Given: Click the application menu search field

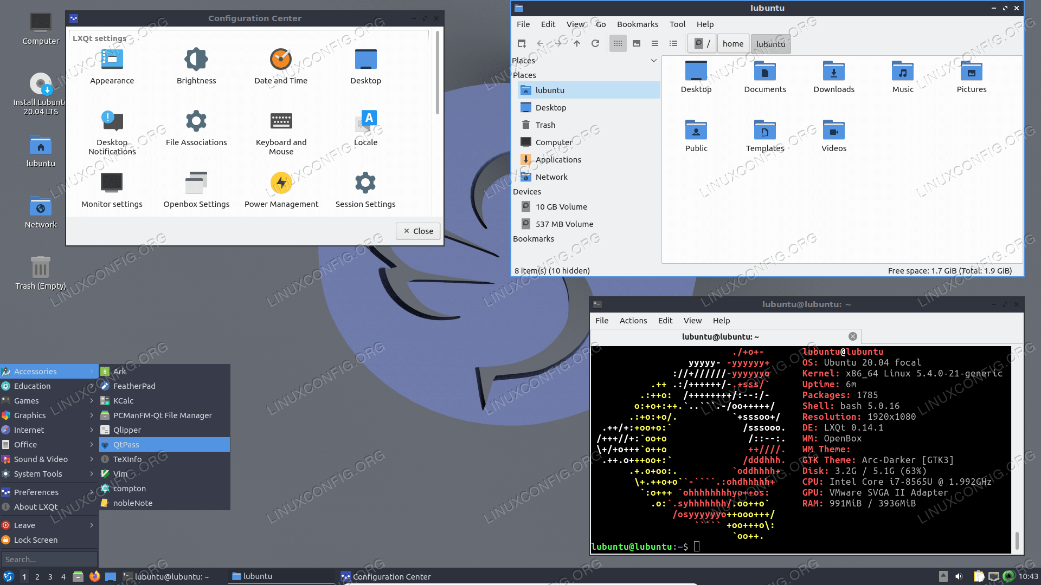Looking at the screenshot, I should [x=49, y=559].
